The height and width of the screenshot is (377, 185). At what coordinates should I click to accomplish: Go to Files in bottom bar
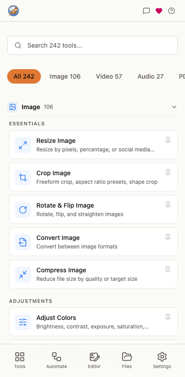point(127,360)
